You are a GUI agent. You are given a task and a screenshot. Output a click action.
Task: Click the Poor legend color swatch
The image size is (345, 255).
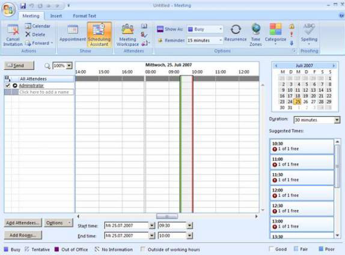(321, 249)
